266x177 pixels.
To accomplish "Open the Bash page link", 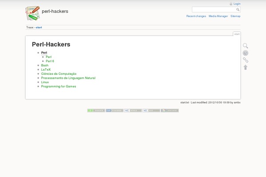I will click(x=45, y=65).
